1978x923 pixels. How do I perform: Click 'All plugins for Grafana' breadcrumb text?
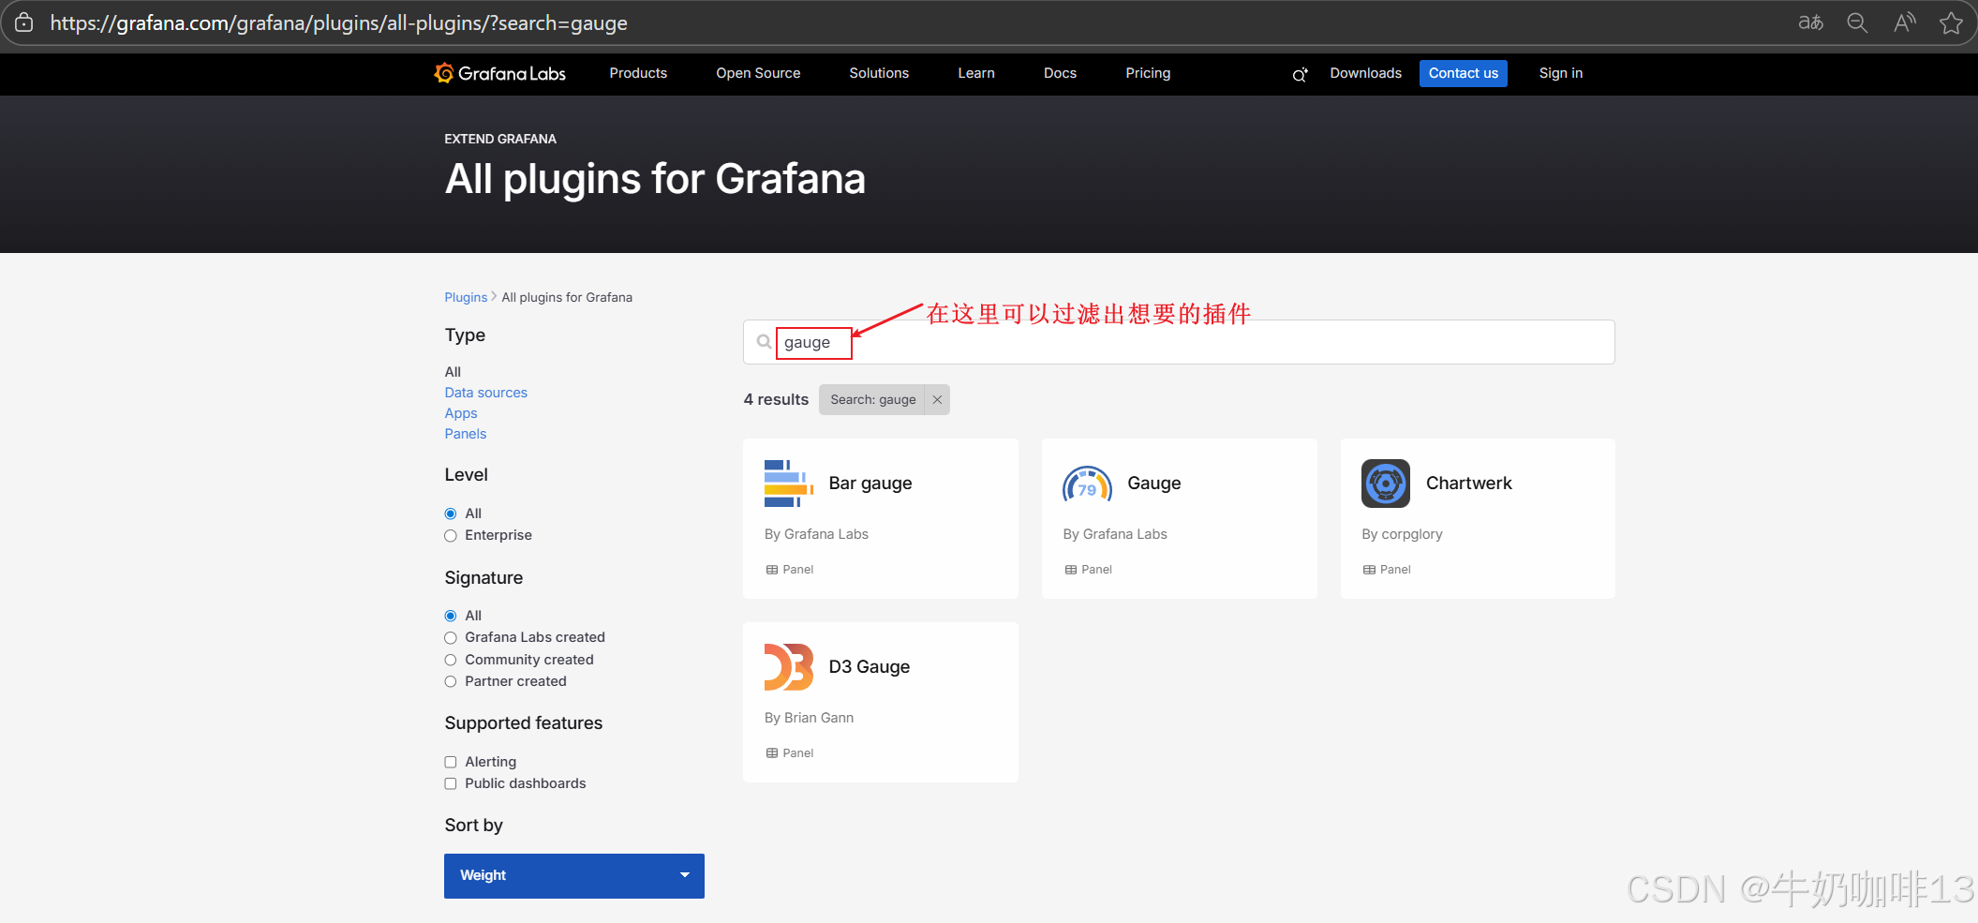point(567,297)
